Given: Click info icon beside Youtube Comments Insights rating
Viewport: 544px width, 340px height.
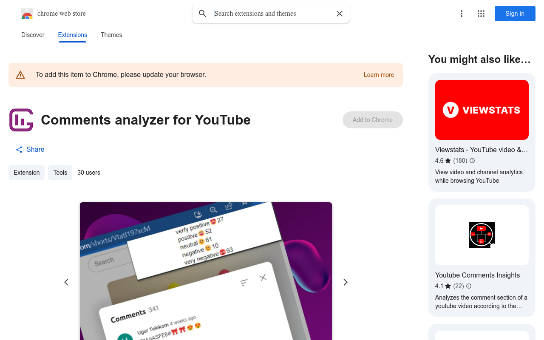Looking at the screenshot, I should (469, 286).
